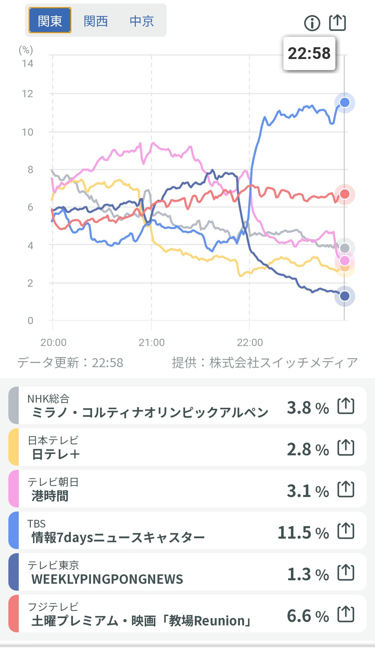Share the テレビ東京 1.3% rating
This screenshot has height=658, width=375.
(x=346, y=572)
